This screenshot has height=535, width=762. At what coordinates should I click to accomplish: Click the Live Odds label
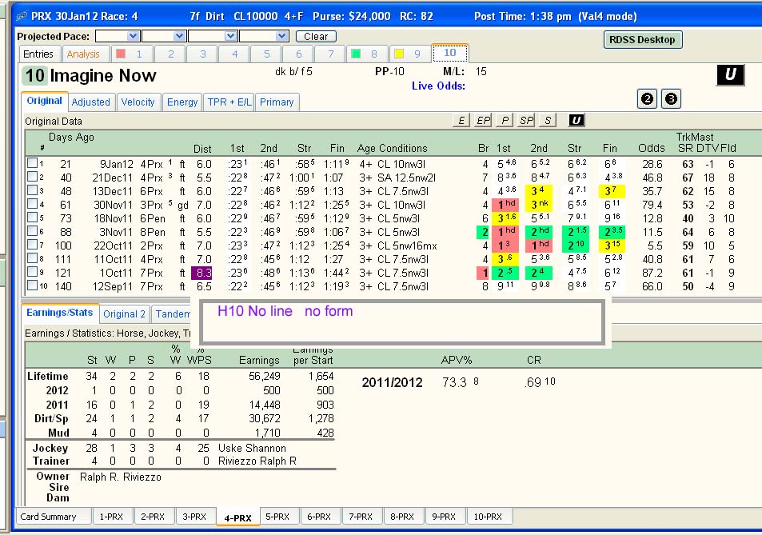pos(438,86)
